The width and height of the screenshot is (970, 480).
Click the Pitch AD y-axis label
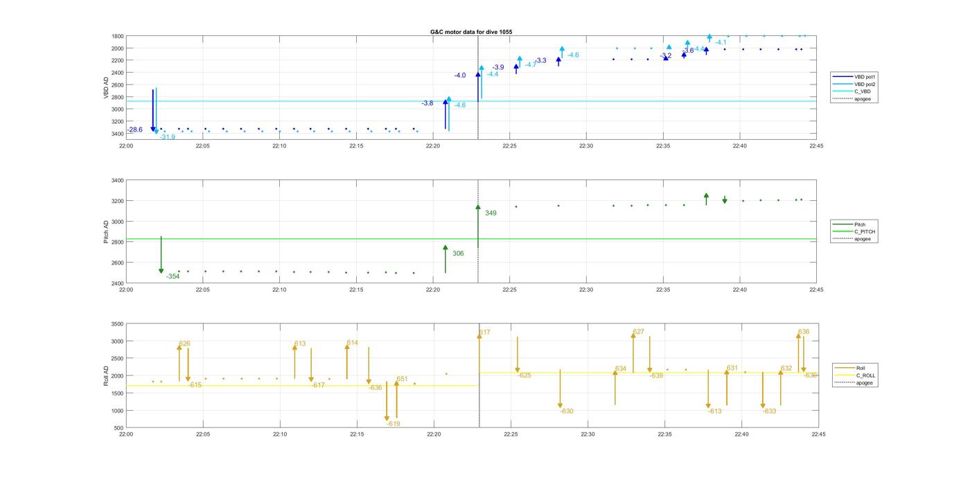[106, 231]
